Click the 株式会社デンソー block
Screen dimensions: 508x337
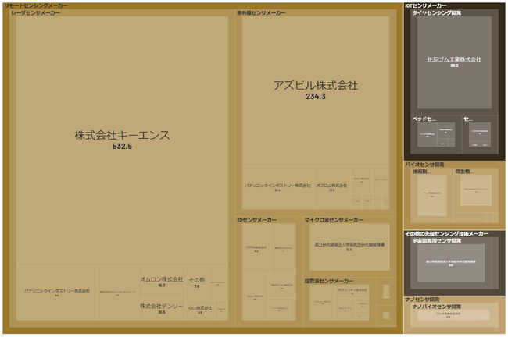pos(162,308)
